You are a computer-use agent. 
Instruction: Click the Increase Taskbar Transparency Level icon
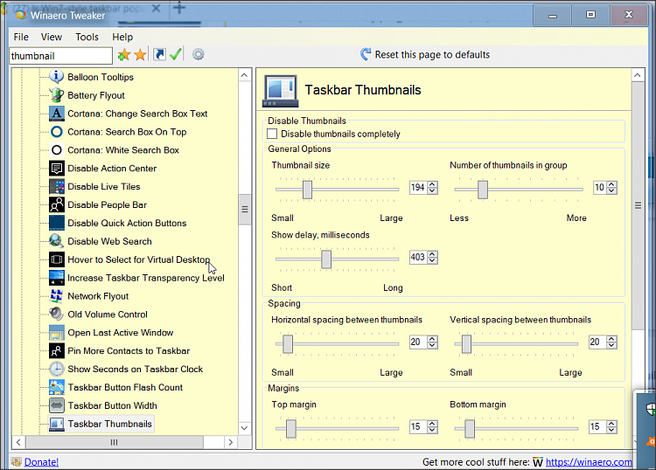(57, 278)
